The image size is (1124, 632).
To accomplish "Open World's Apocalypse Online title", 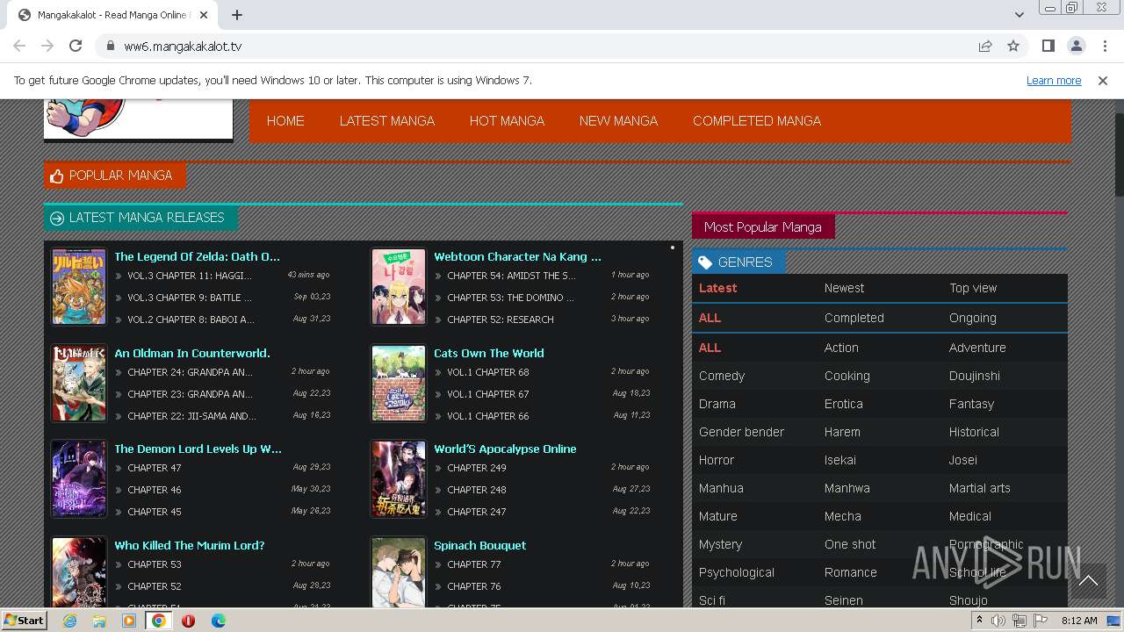I will tap(505, 449).
